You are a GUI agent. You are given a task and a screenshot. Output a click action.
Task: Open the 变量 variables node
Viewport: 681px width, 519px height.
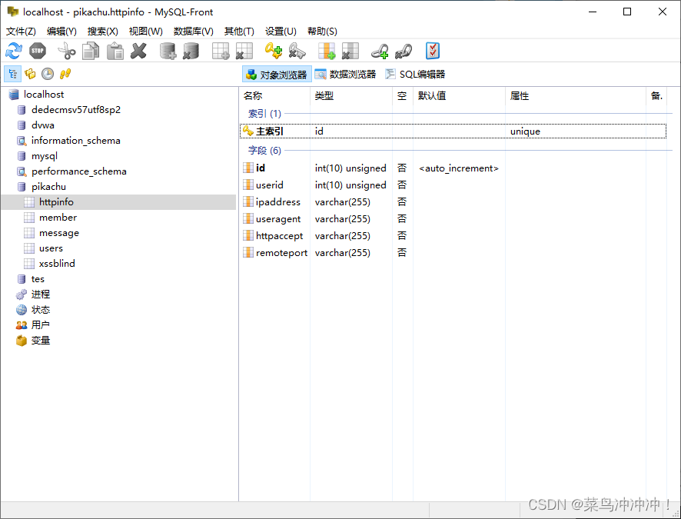coord(41,341)
